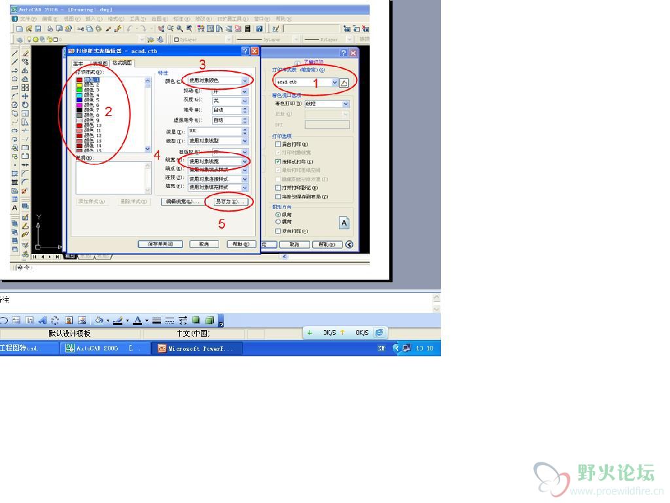
Task: Click the 淡显 value stepper arrows
Action: (x=245, y=132)
